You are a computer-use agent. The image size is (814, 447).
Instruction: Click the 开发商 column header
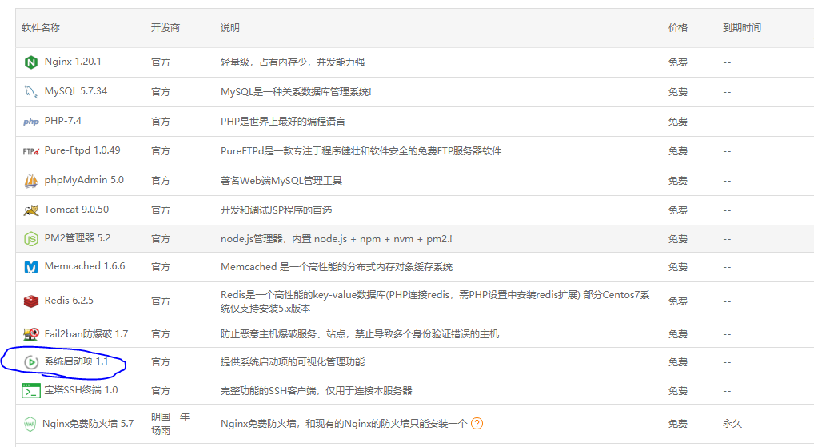coord(166,27)
